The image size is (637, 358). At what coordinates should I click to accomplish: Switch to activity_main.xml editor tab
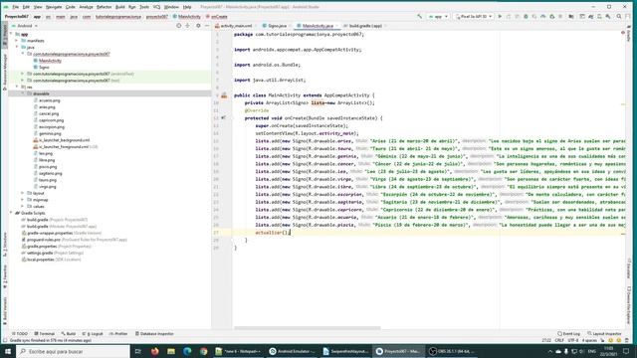(234, 26)
